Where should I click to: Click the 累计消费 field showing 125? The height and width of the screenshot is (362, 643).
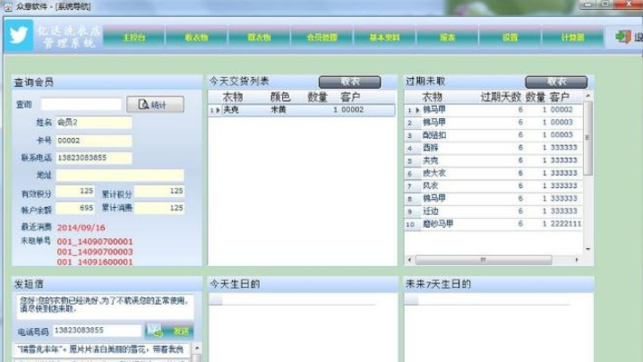tap(159, 208)
